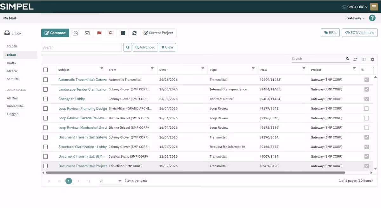This screenshot has height=208, width=381.
Task: Select the Sent Mail folder
Action: [x=14, y=79]
